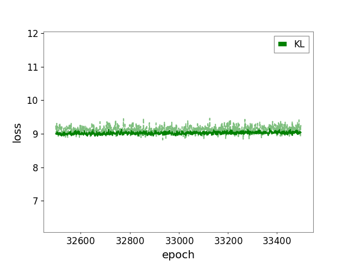Click the KL legend label
Image resolution: width=348 pixels, height=261 pixels.
299,44
